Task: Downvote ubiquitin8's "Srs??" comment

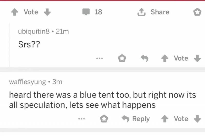Action: coord(197,58)
